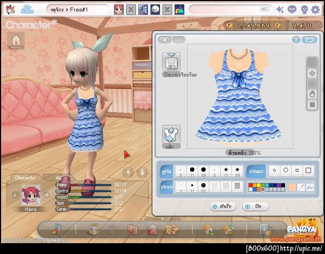325x254 pixels.
Task: Click the cookie gear icon in bottom toolbar
Action: click(x=172, y=229)
